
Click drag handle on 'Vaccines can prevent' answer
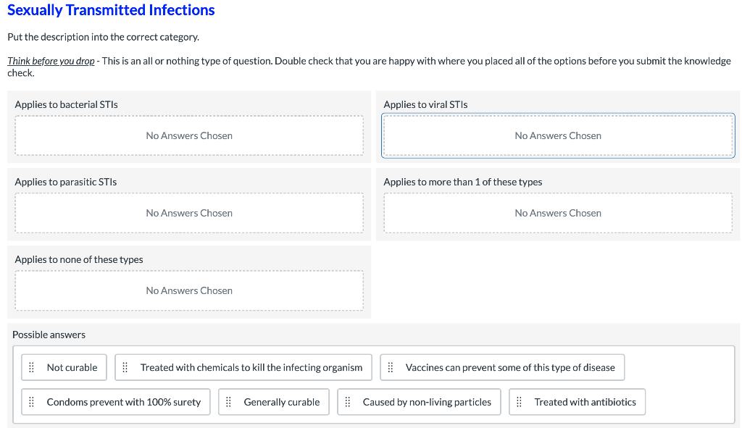391,368
